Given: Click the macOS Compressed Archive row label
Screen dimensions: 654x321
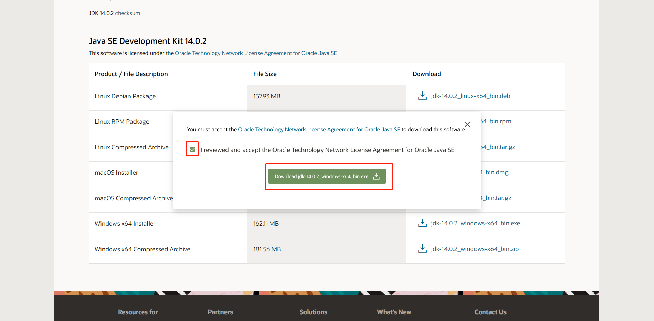Looking at the screenshot, I should pos(134,198).
